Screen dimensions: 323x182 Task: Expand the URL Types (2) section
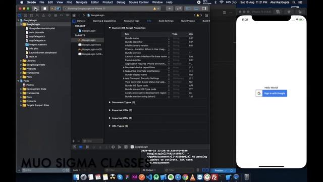coord(110,126)
